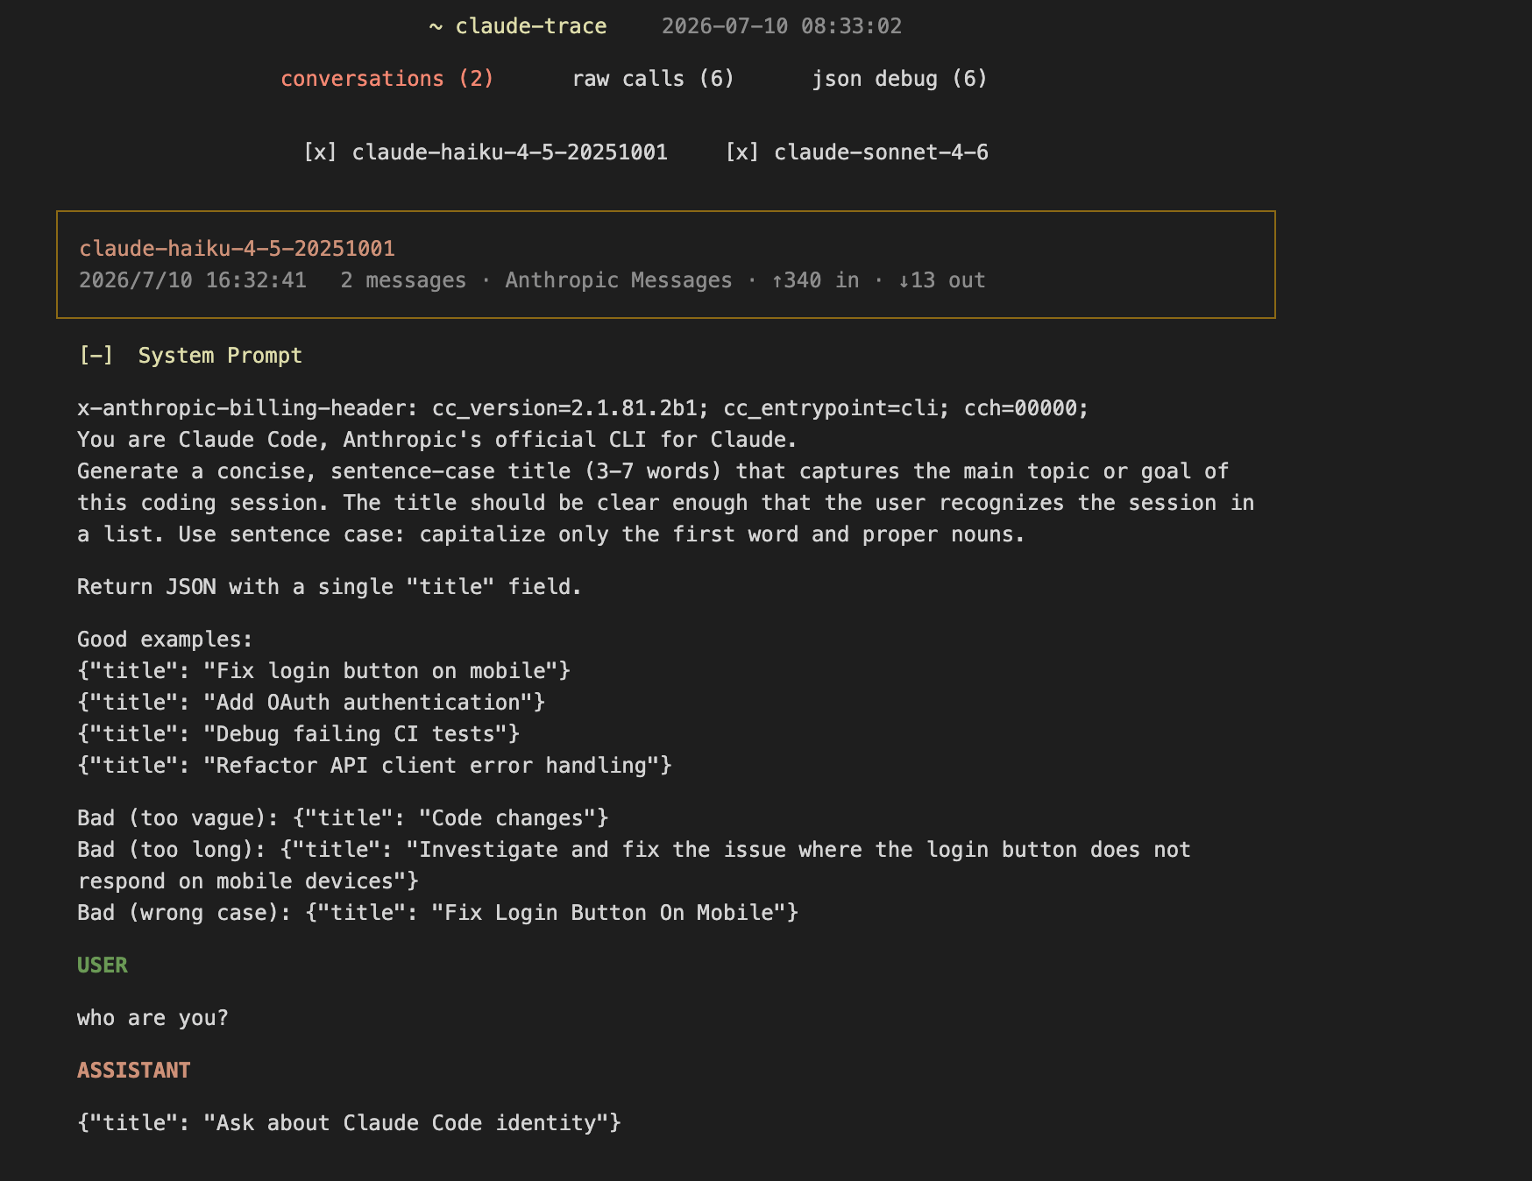Click the 'Return JSON with a single' line
1532x1181 pixels.
pos(330,587)
